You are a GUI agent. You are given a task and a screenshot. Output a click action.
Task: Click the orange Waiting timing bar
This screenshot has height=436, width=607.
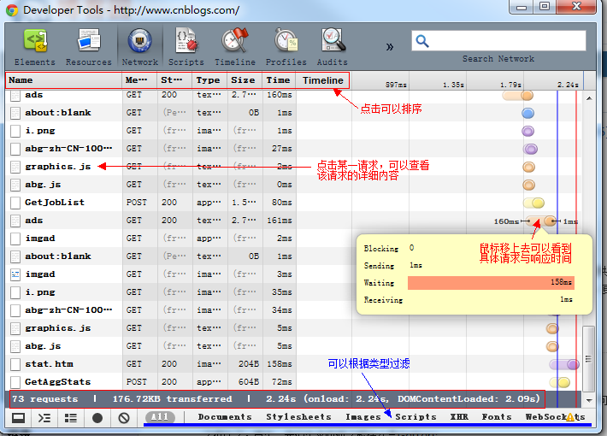(x=490, y=283)
